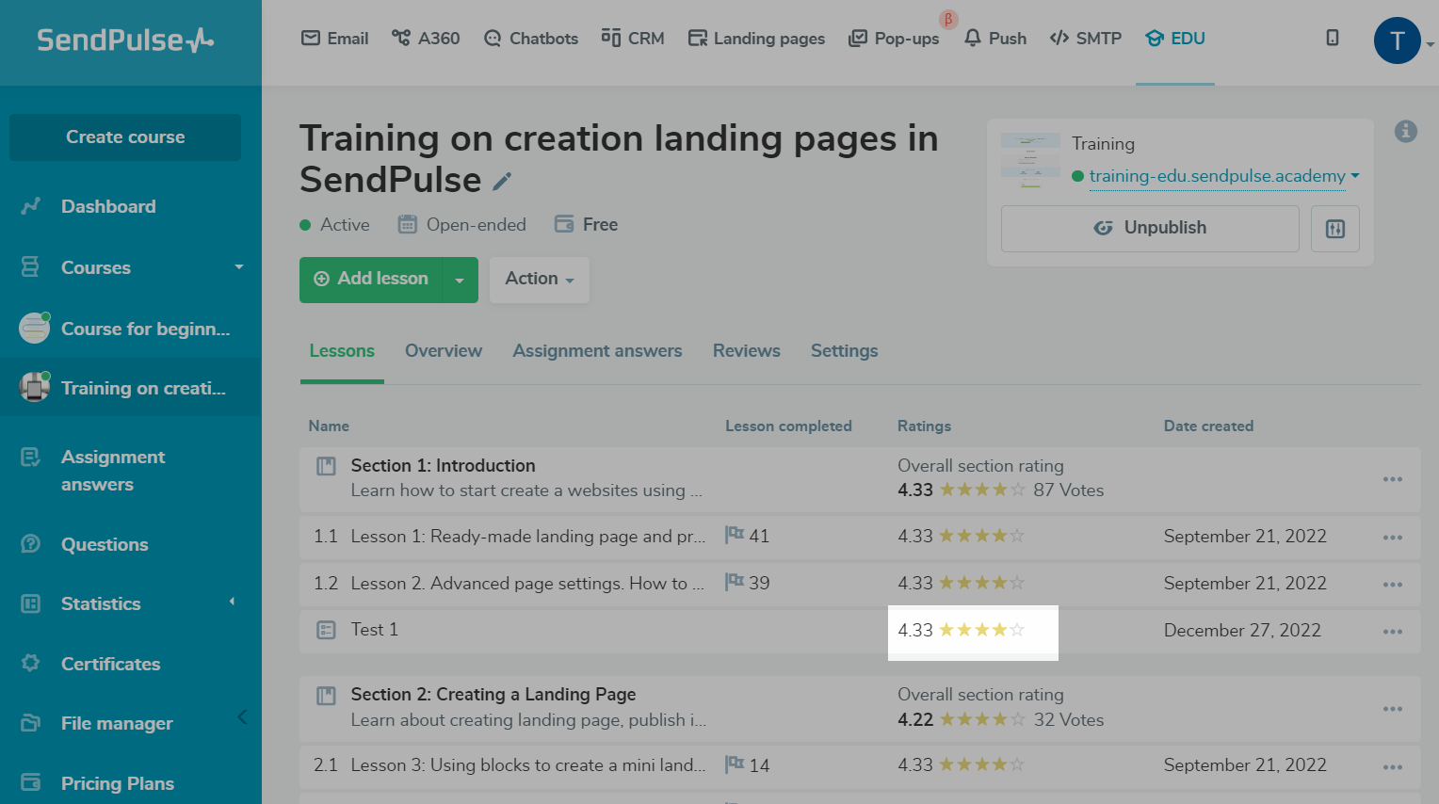Open the info icon at top right
The height and width of the screenshot is (804, 1439).
point(1405,132)
